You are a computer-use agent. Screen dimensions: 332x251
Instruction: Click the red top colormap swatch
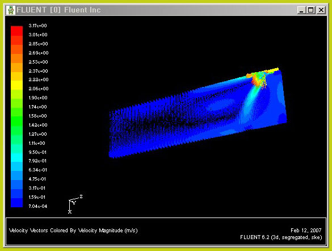[x=16, y=31]
